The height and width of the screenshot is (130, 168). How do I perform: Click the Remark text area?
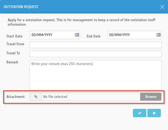click(x=96, y=75)
